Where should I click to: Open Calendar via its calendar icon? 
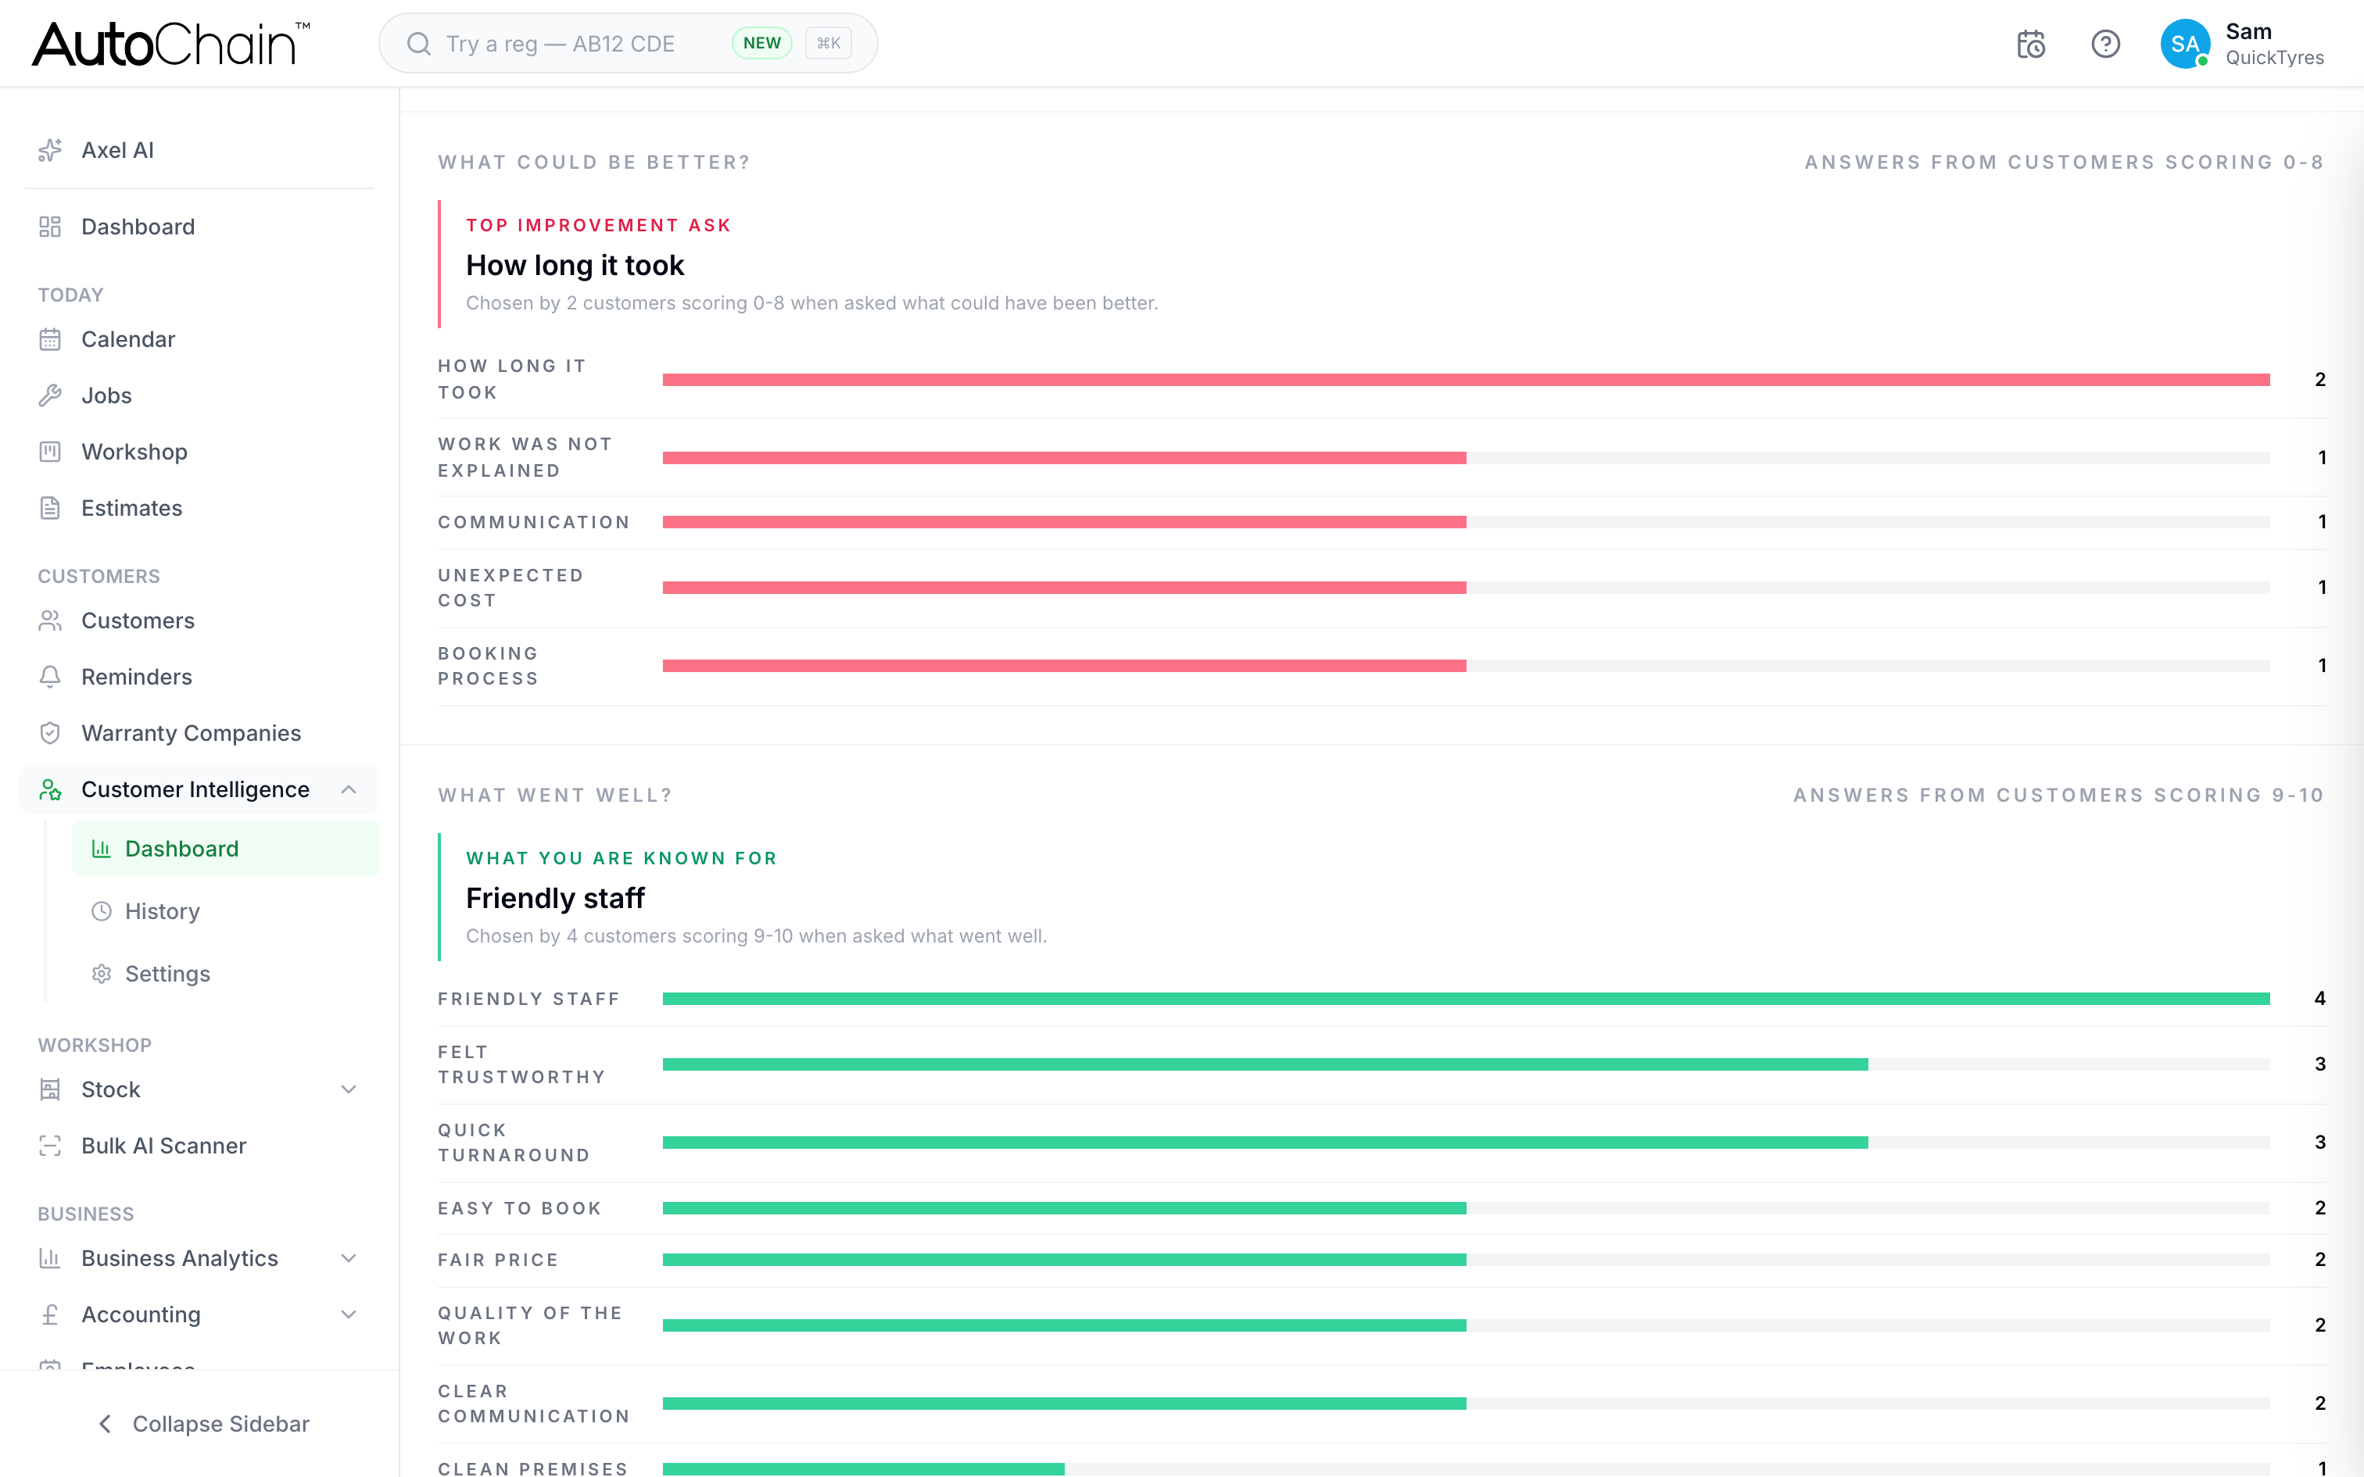[x=50, y=339]
